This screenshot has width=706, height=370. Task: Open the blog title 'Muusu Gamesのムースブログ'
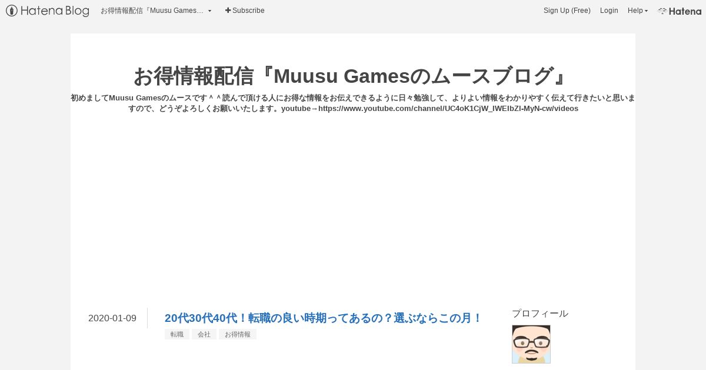352,76
